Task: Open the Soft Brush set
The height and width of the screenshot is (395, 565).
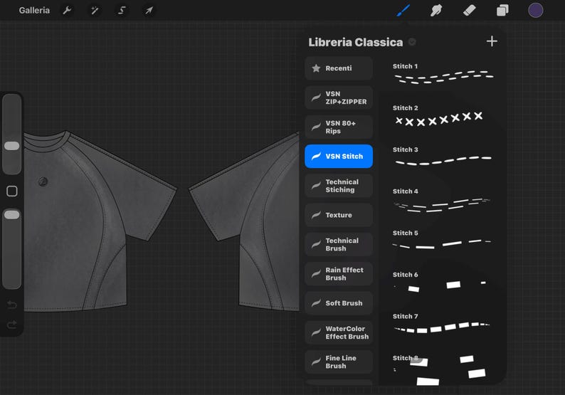Action: [x=339, y=303]
